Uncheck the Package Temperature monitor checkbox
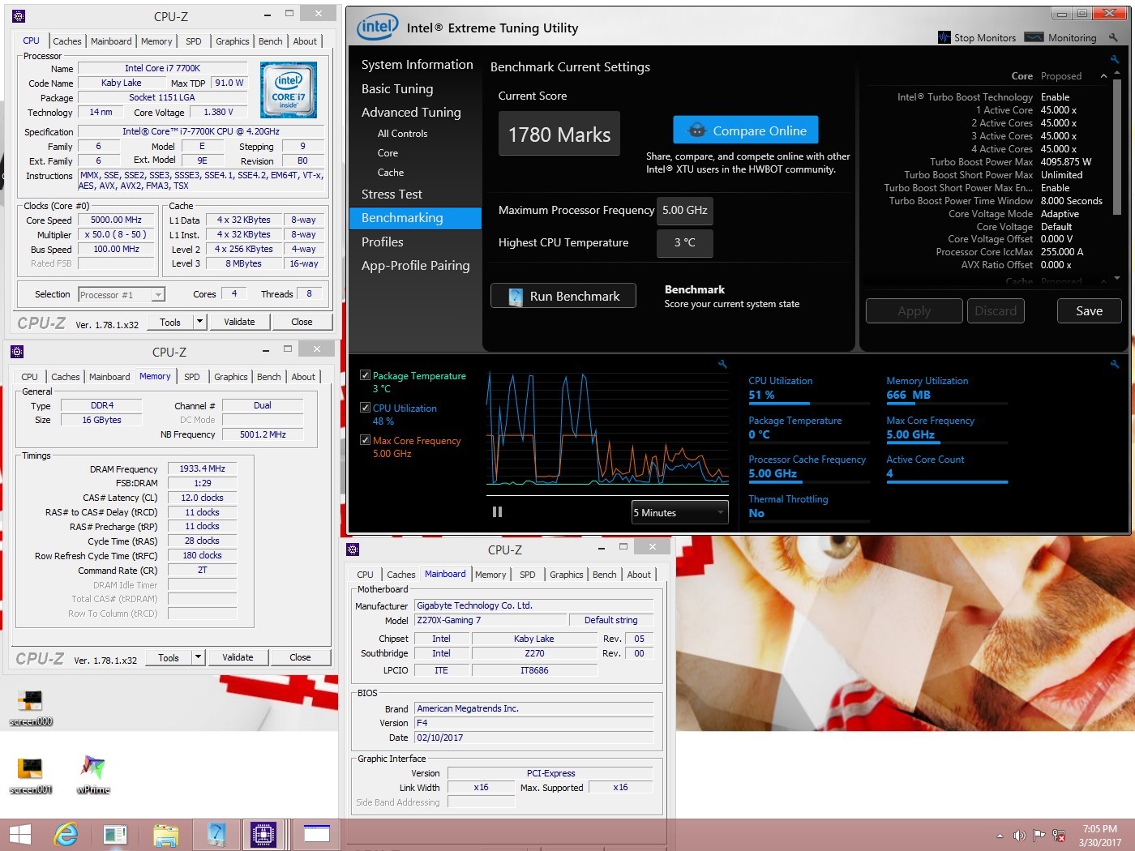Viewport: 1135px width, 851px height. (x=365, y=375)
